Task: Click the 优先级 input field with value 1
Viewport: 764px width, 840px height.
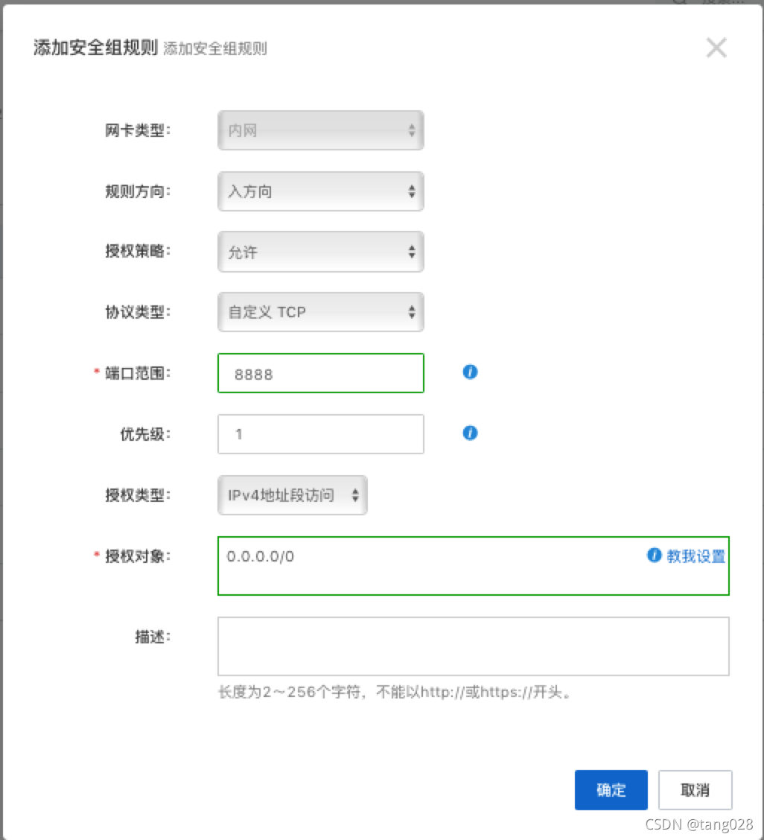Action: coord(320,434)
